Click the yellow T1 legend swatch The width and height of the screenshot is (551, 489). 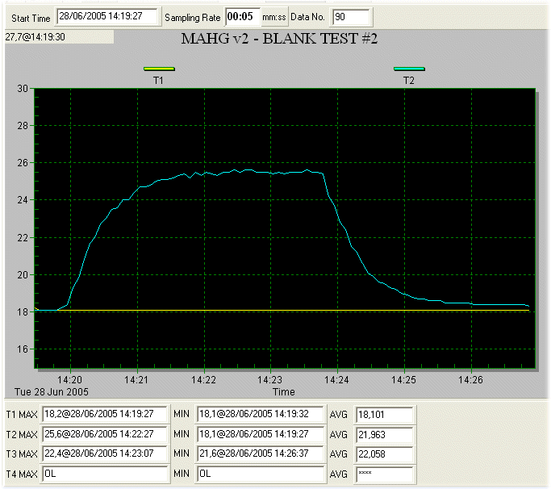click(159, 69)
